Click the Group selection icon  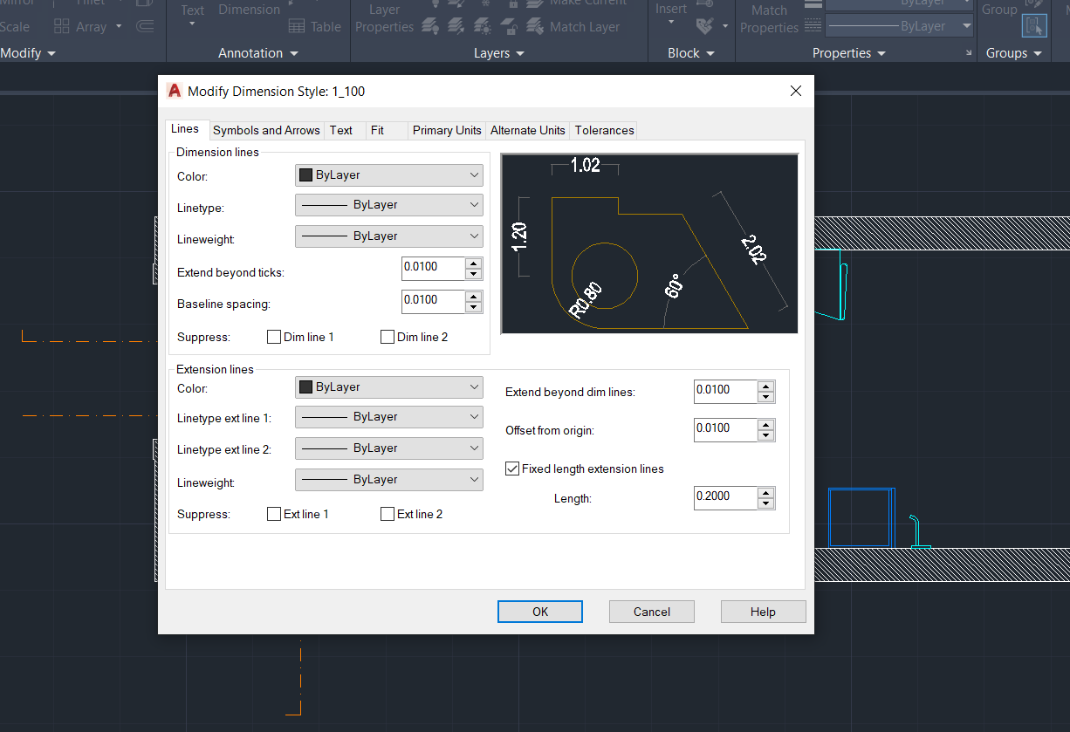pyautogui.click(x=1034, y=24)
